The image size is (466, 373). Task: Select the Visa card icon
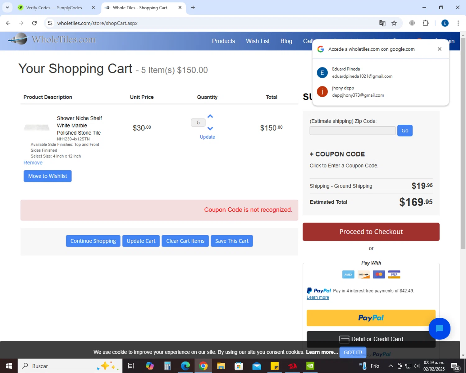394,274
